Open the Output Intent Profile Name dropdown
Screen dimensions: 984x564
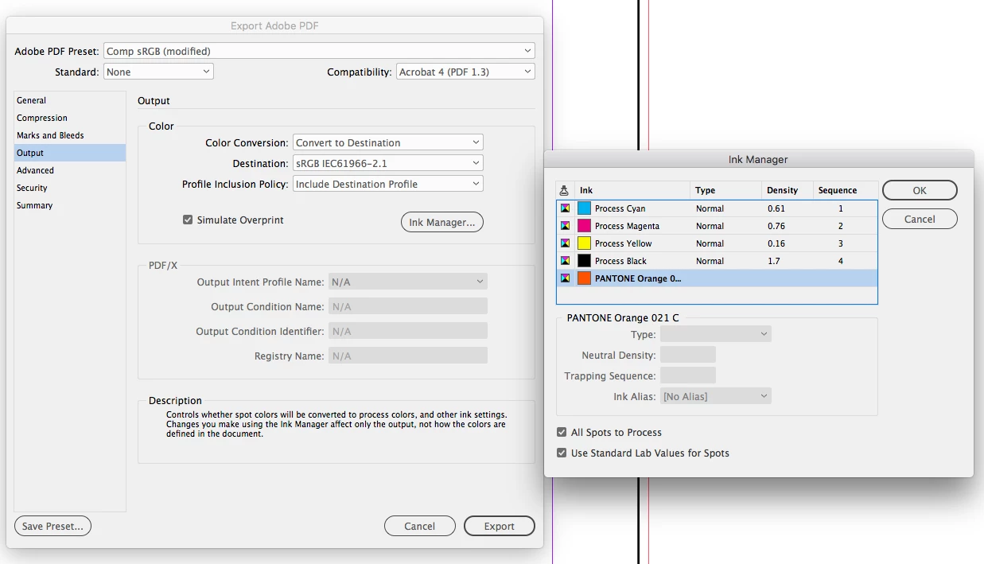tap(408, 282)
